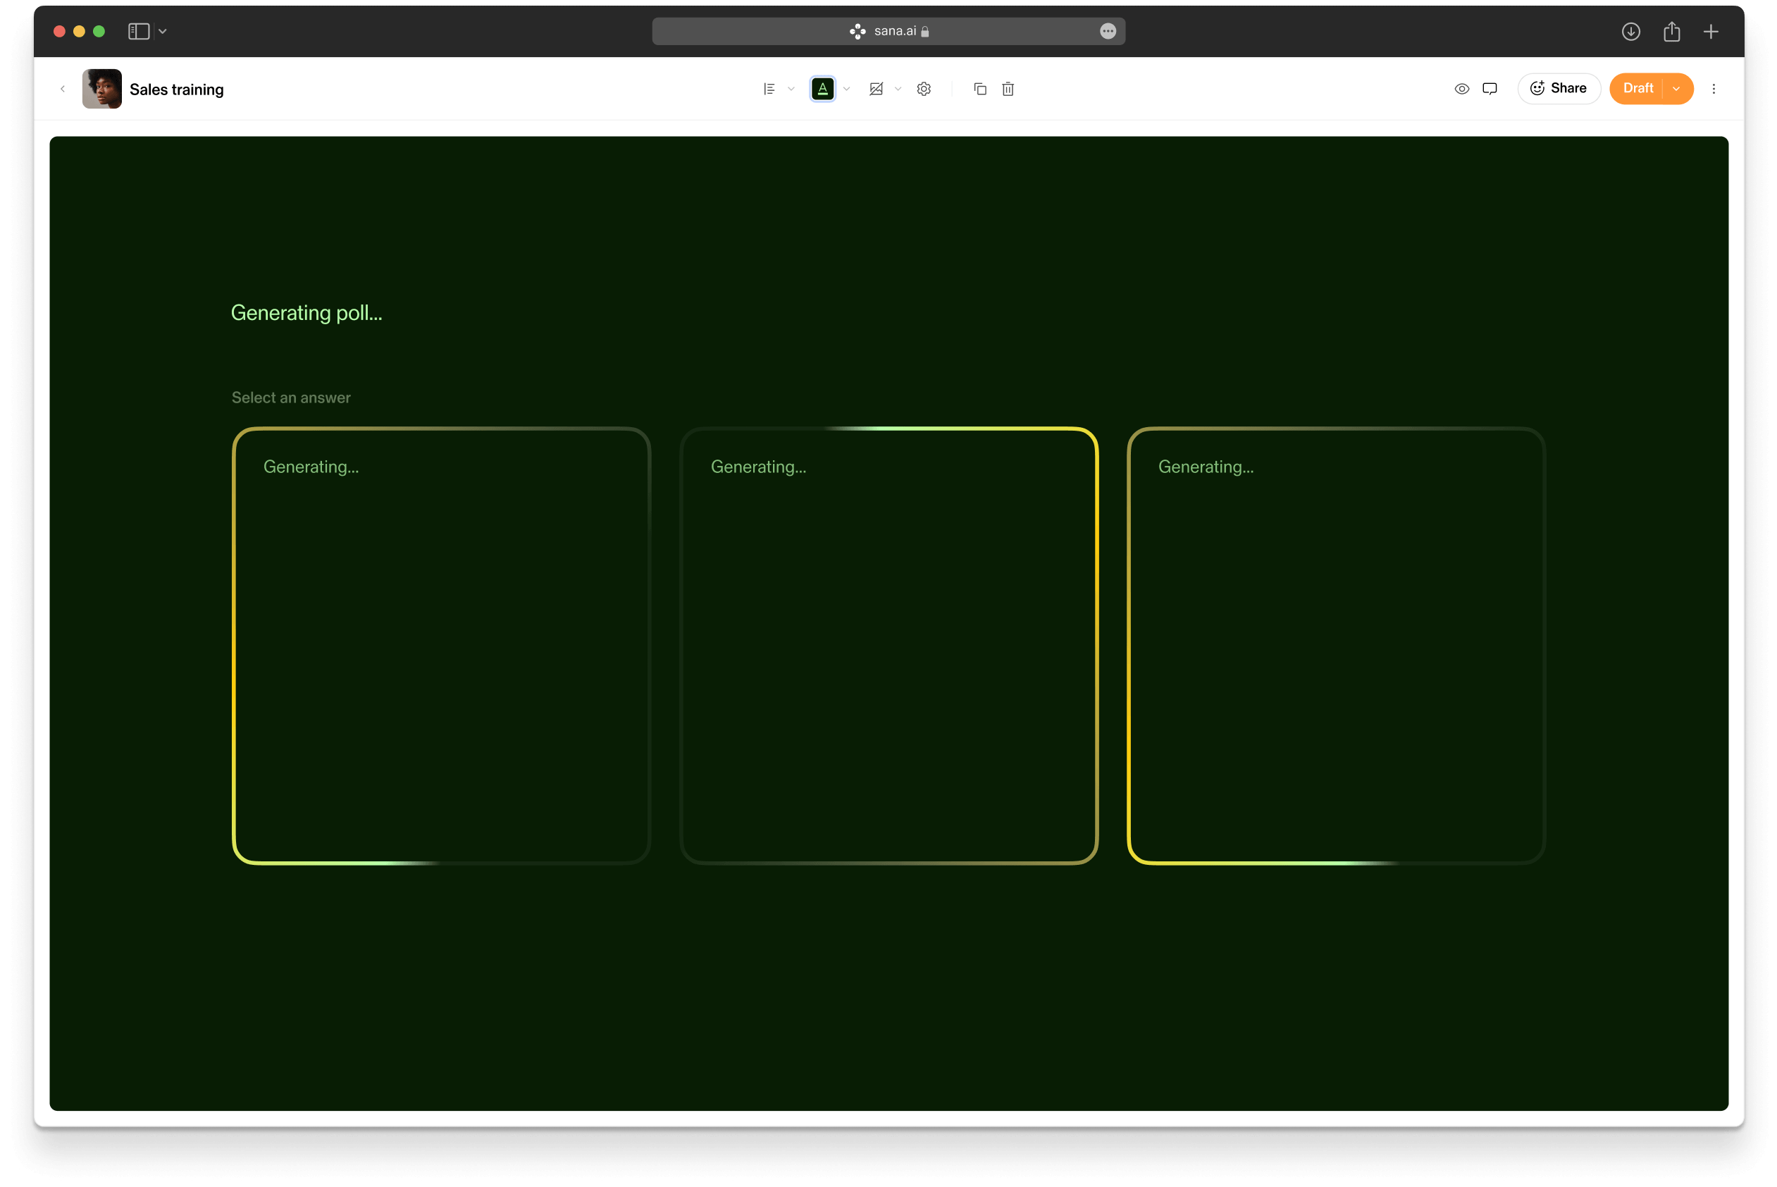
Task: Click the text alignment icon
Action: point(769,89)
